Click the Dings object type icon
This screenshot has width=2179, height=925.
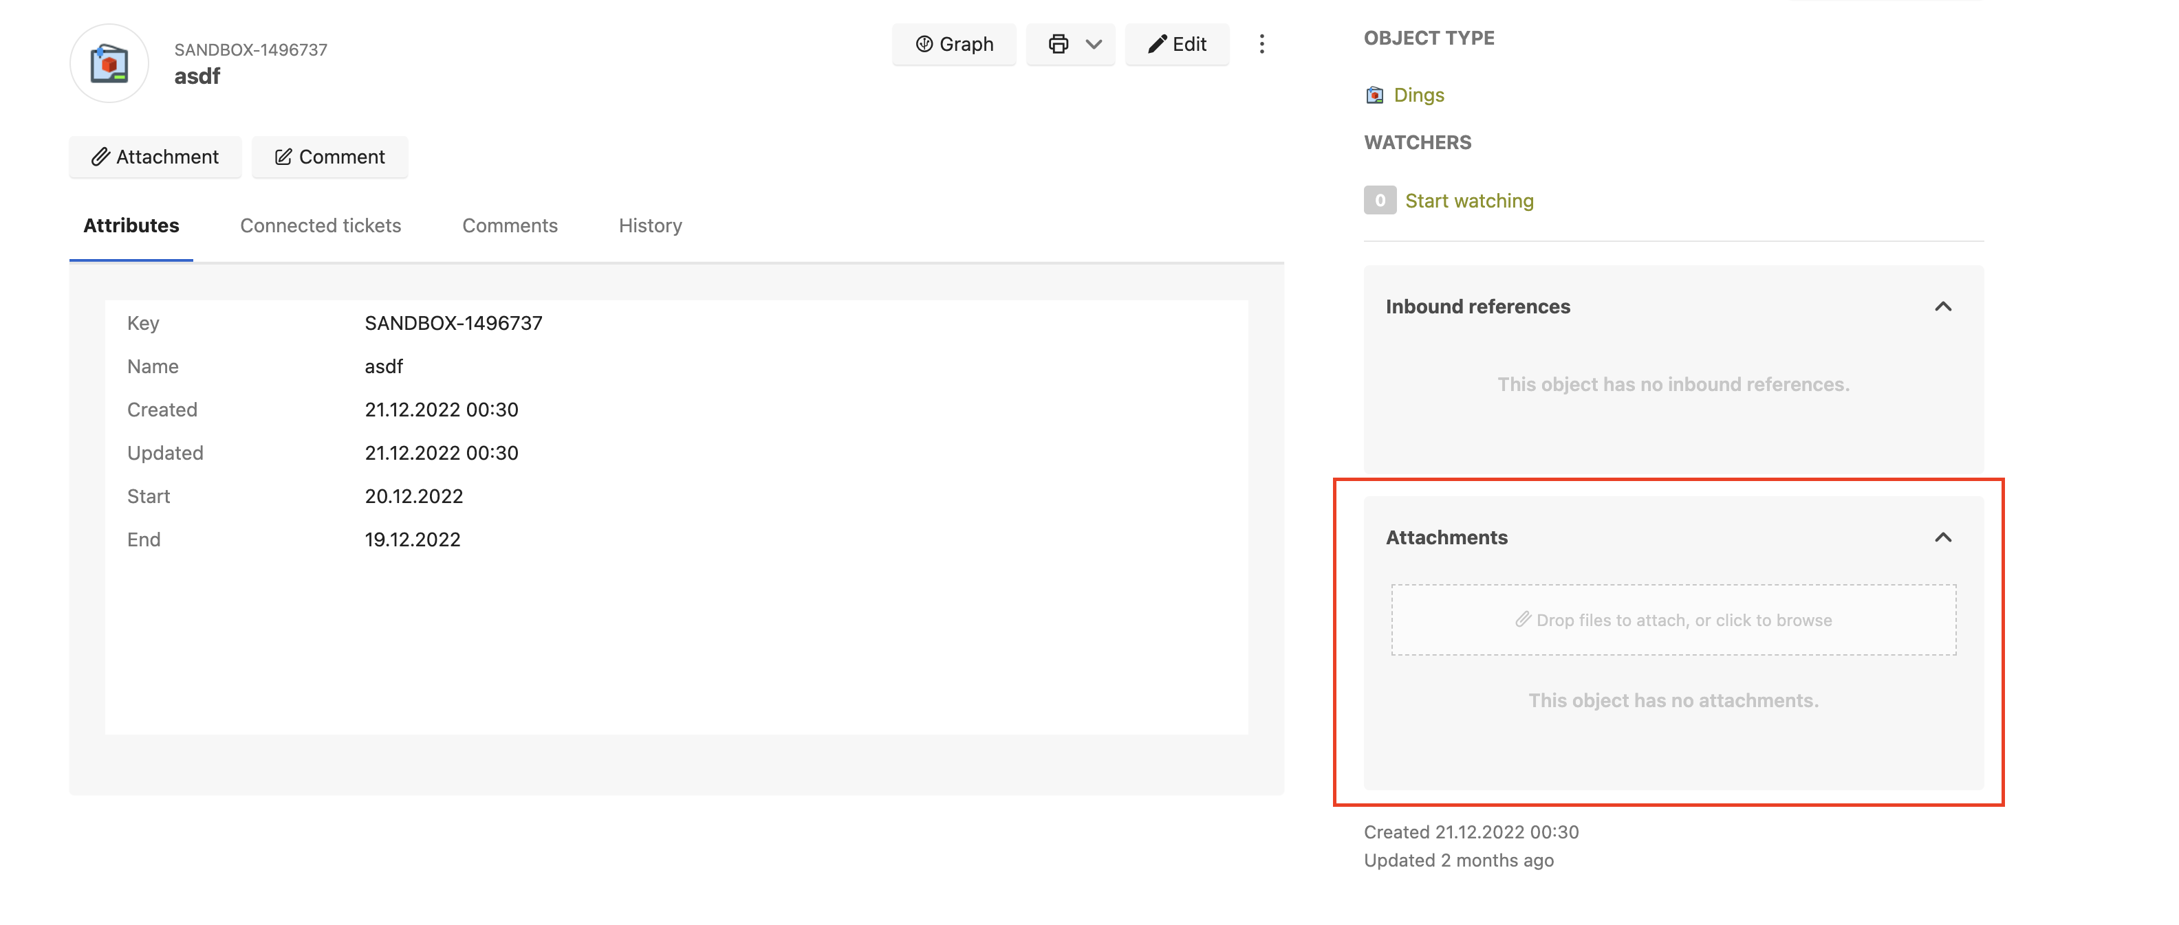tap(1374, 95)
